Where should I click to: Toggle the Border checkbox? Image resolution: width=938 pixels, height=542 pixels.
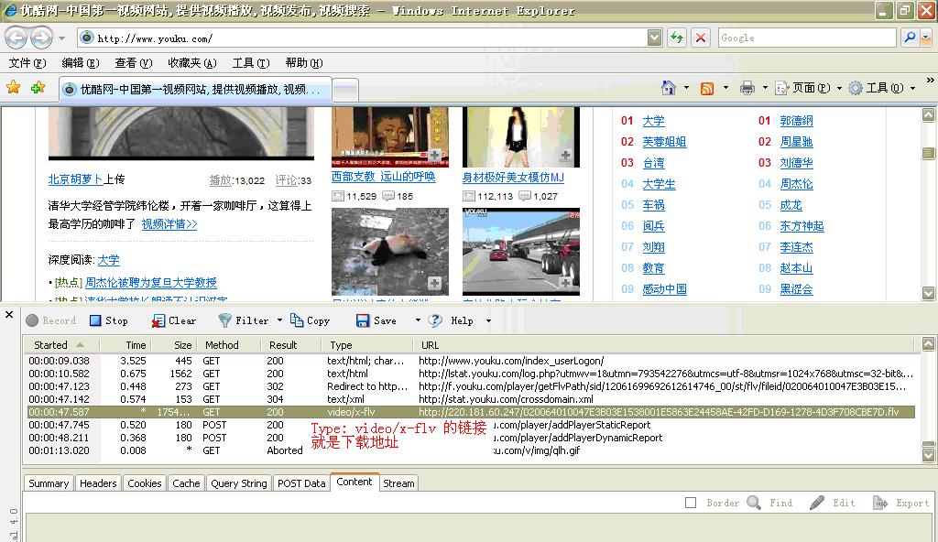[691, 503]
